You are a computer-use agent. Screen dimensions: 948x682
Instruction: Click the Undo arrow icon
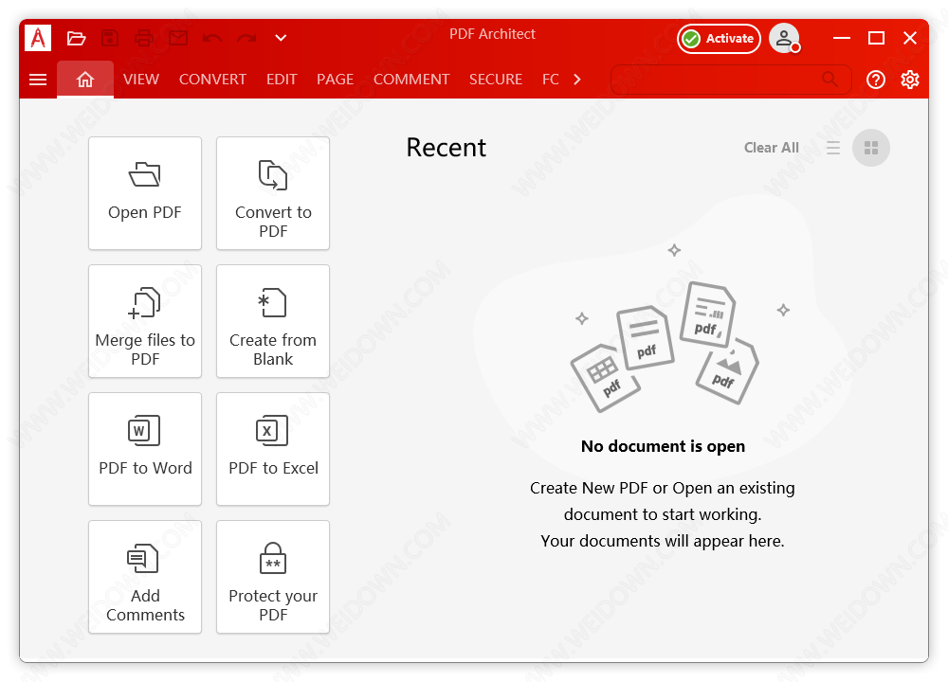(212, 39)
